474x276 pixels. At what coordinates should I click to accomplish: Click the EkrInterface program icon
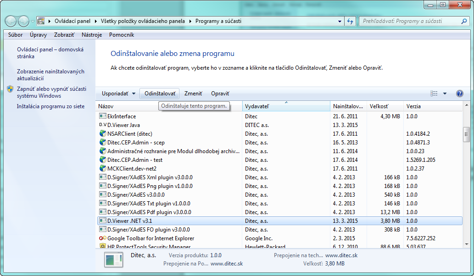(103, 116)
